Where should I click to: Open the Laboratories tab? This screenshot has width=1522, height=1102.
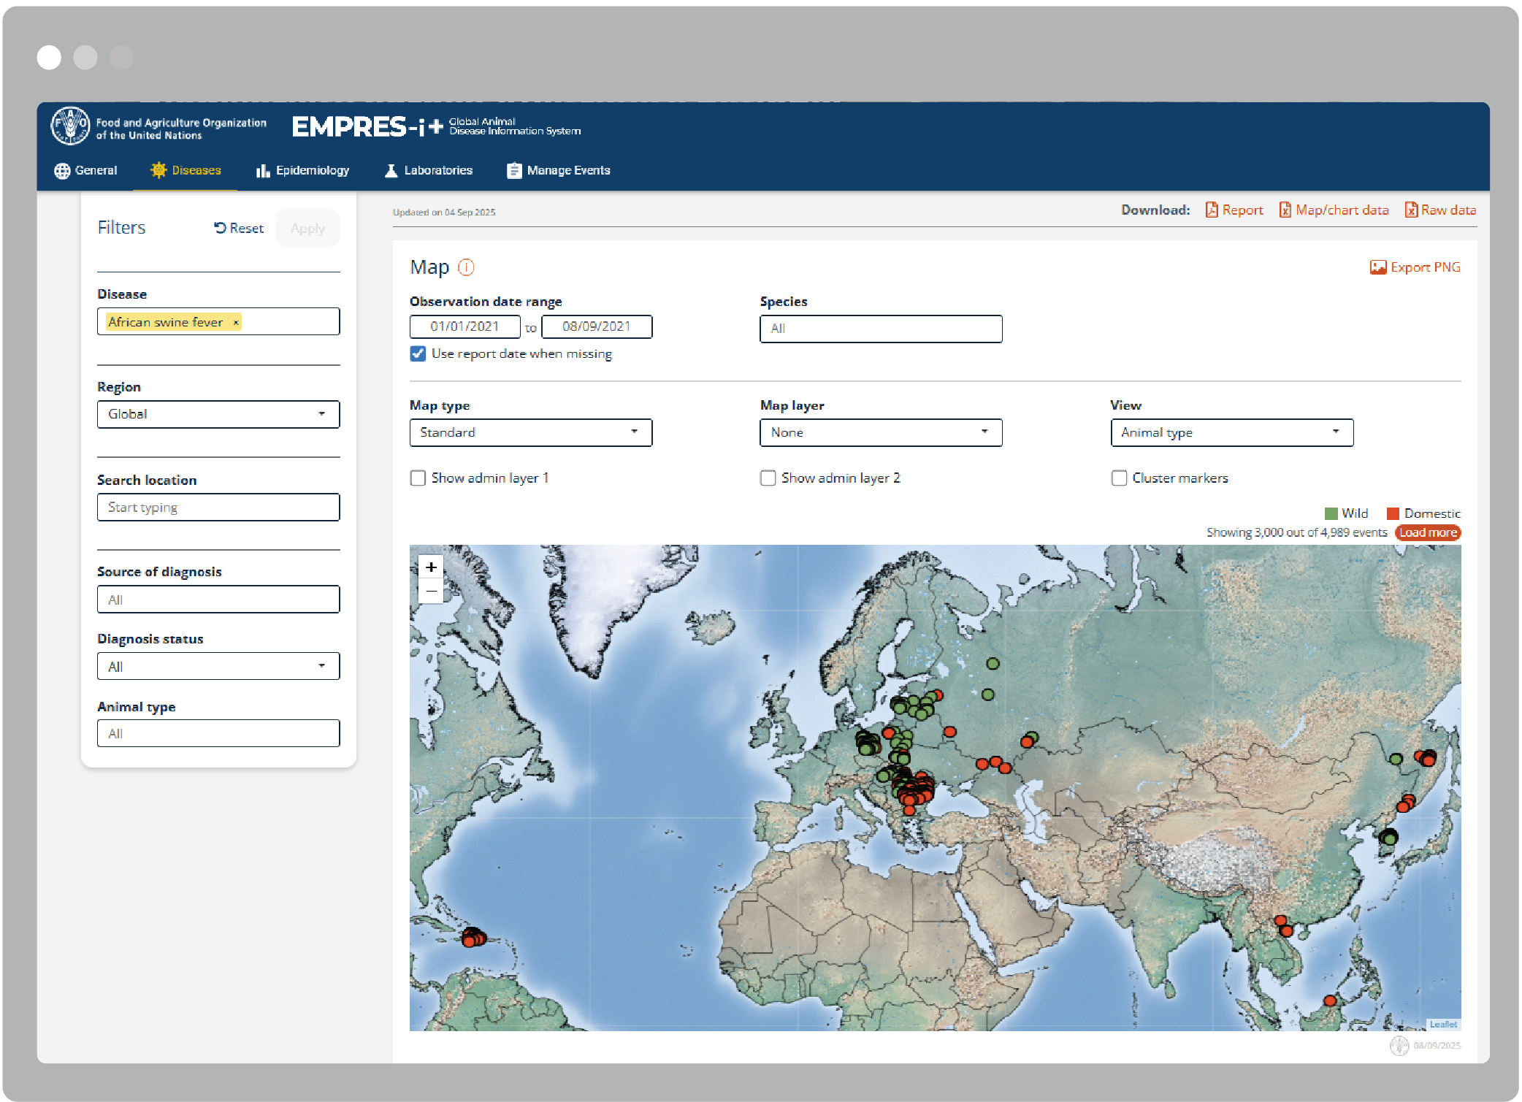click(x=429, y=170)
